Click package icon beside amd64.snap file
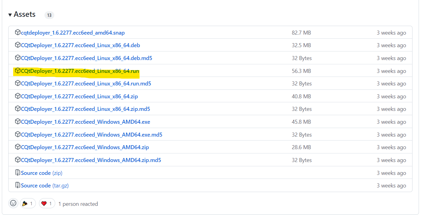The width and height of the screenshot is (422, 215). pos(17,32)
